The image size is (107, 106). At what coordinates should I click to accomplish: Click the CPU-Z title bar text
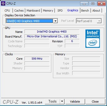point(11,4)
